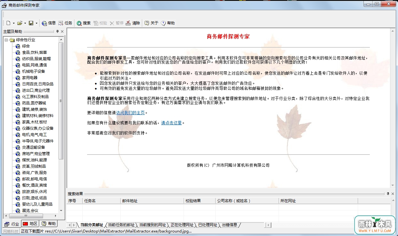Viewport: 398px width, 236px height.
Task: Open 帮助 from the toolbar
Action: (x=168, y=23)
